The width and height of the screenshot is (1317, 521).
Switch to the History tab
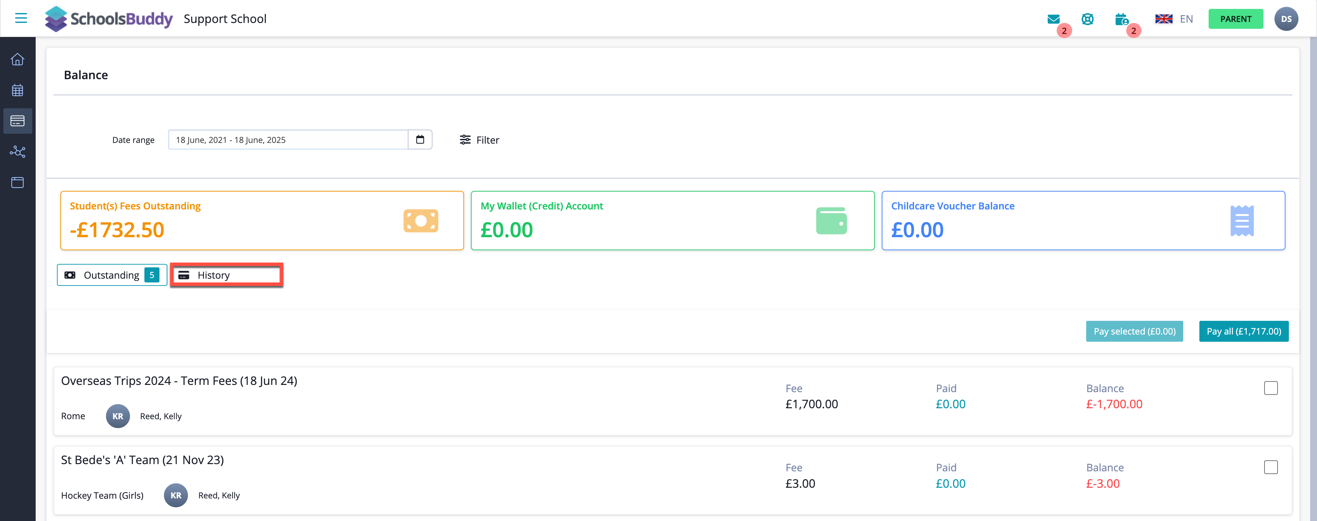(226, 275)
